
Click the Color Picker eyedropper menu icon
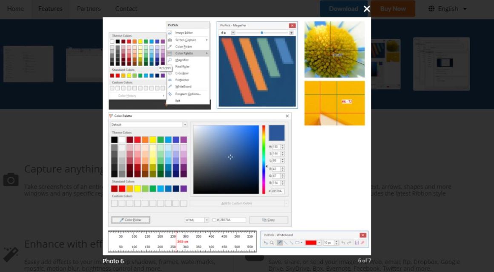[170, 47]
